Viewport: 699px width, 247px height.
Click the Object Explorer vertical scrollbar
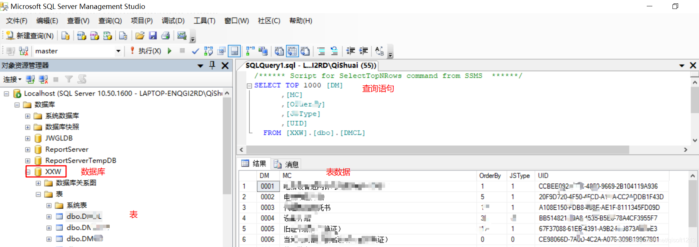coord(227,146)
